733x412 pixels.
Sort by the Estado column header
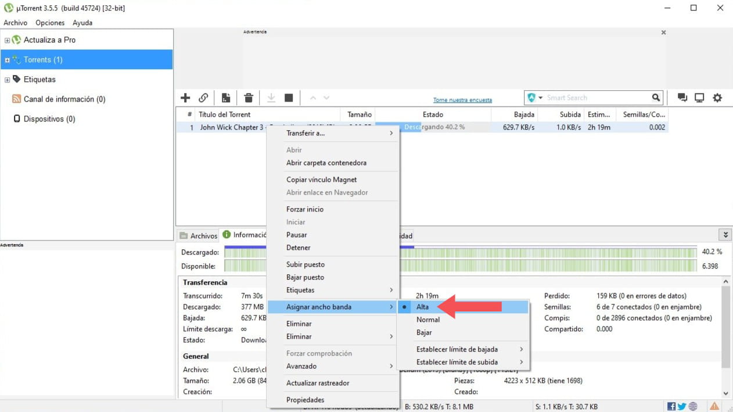pos(433,114)
